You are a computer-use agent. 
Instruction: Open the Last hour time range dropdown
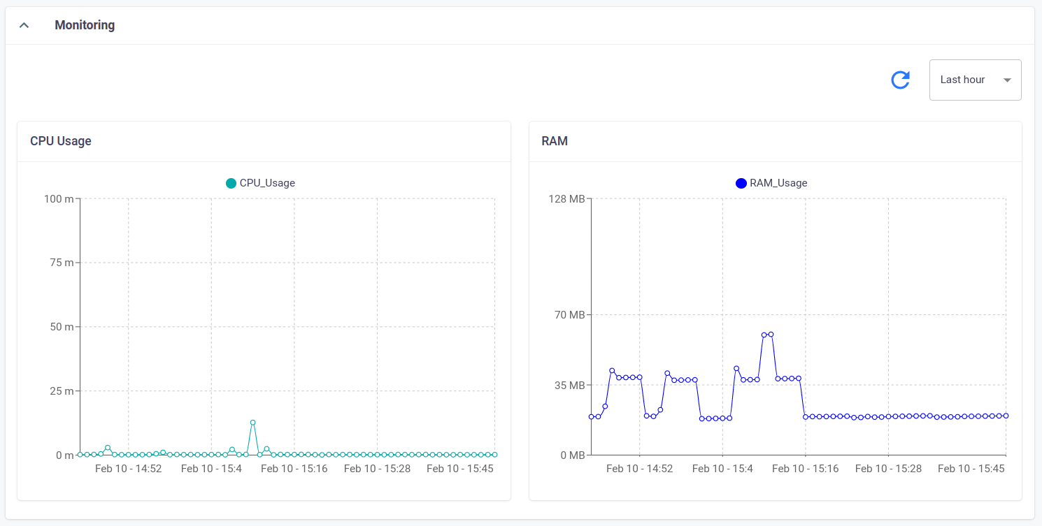(x=975, y=80)
